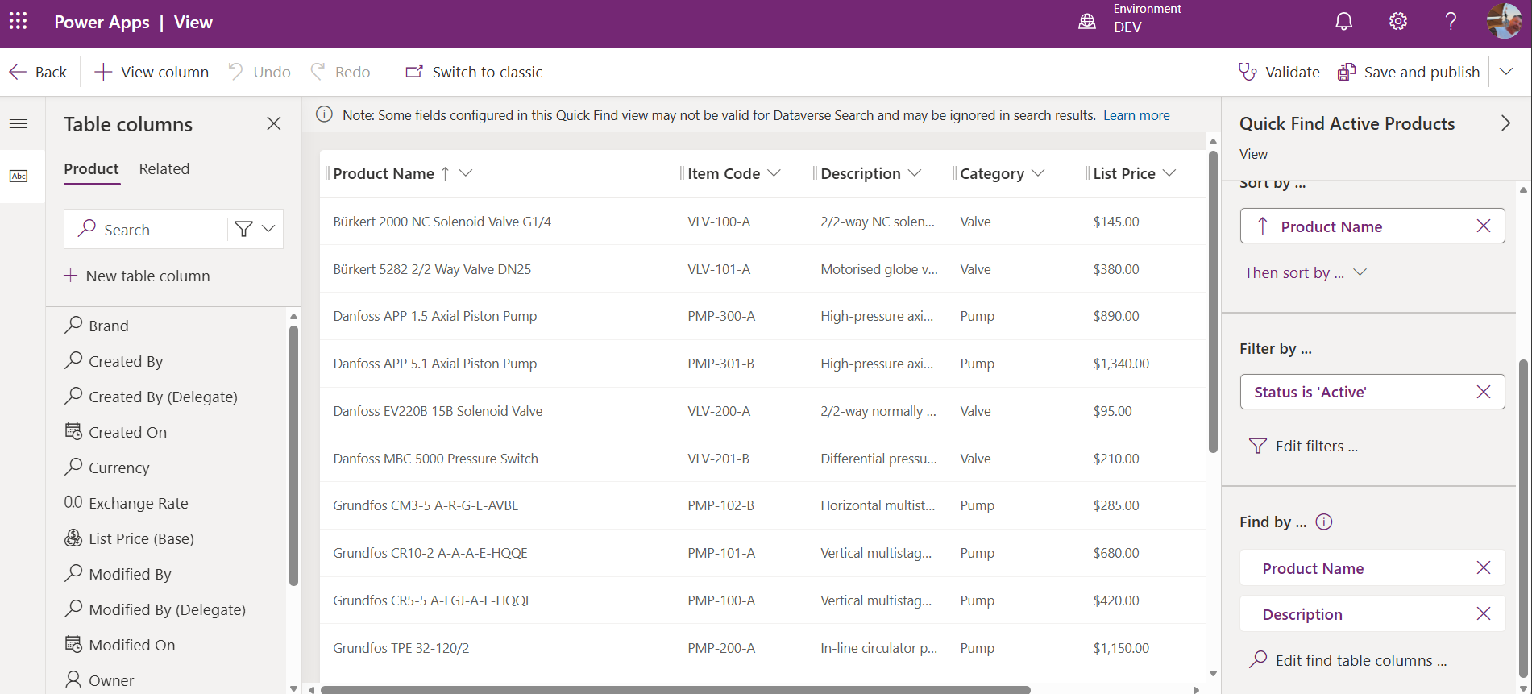Viewport: 1532px width, 694px height.
Task: Click the Validate button
Action: [1279, 72]
